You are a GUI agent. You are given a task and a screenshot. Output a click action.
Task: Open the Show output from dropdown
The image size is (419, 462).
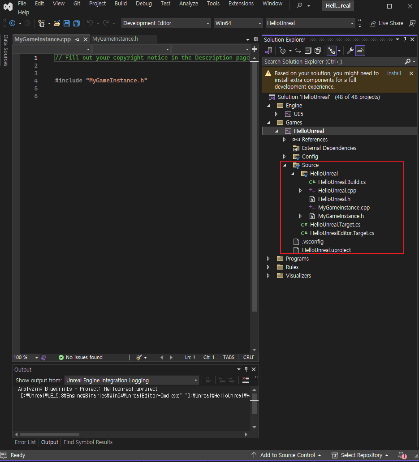pyautogui.click(x=131, y=381)
